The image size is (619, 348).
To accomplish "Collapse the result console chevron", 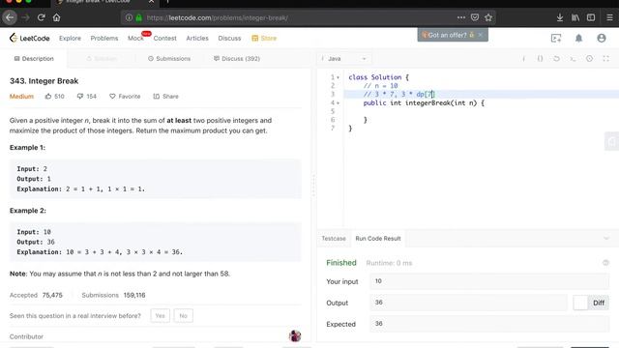I will click(606, 239).
